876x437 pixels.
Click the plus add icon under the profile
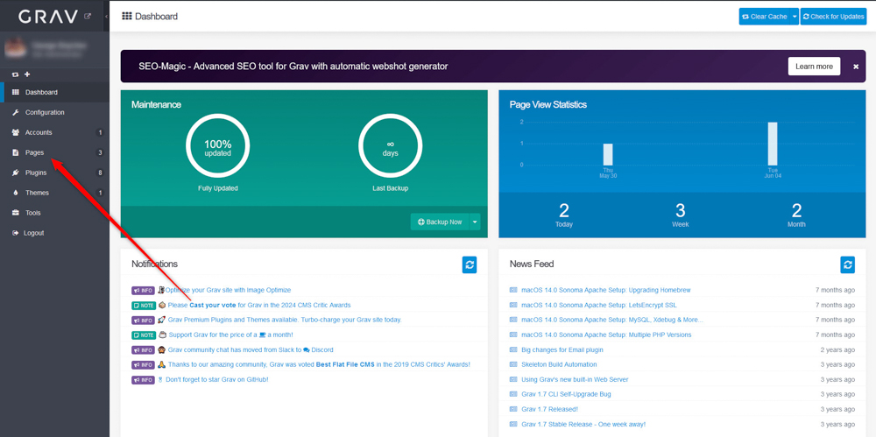coord(27,74)
